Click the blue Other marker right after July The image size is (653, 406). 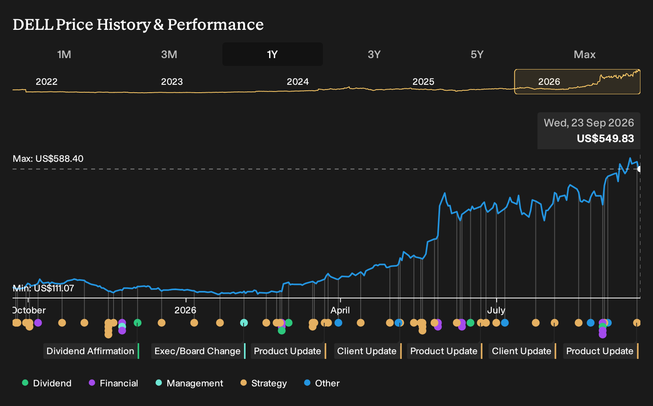click(x=505, y=323)
